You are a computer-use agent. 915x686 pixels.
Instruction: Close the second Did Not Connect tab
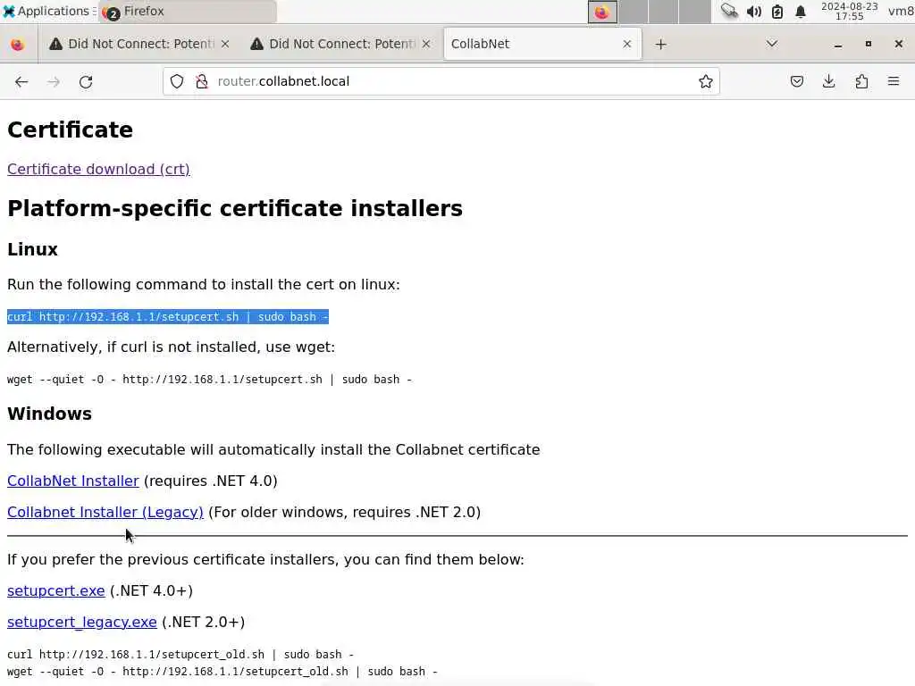click(426, 44)
